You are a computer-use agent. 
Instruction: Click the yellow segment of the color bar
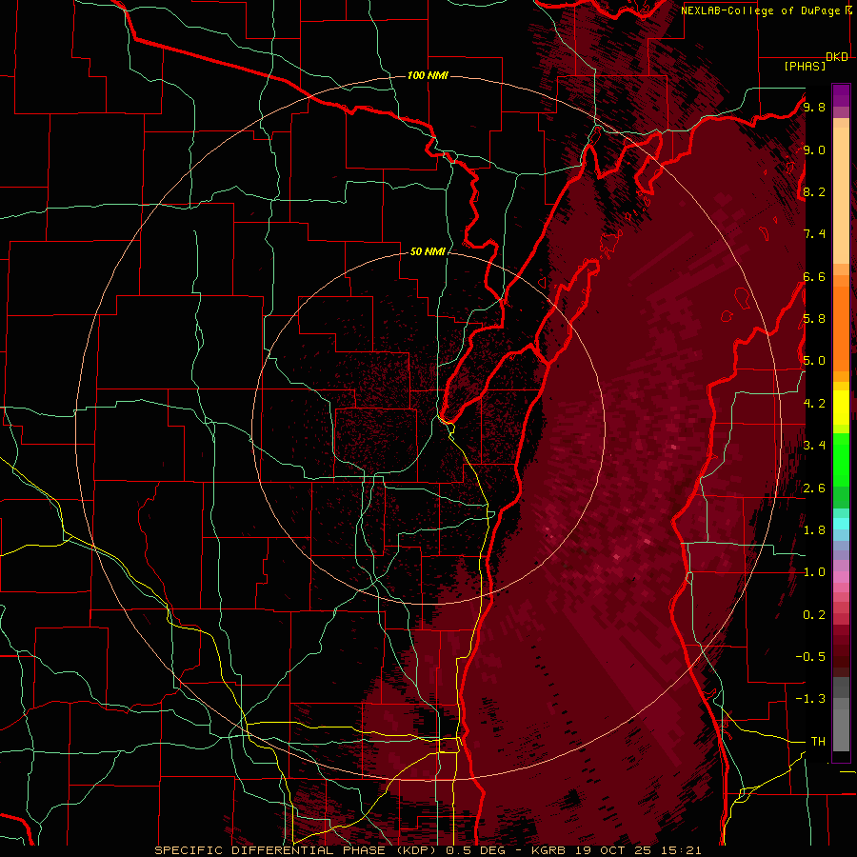click(x=841, y=408)
